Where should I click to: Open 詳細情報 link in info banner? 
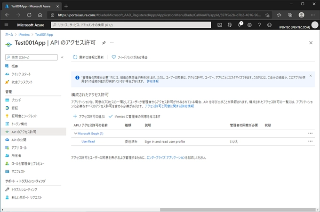152,81
